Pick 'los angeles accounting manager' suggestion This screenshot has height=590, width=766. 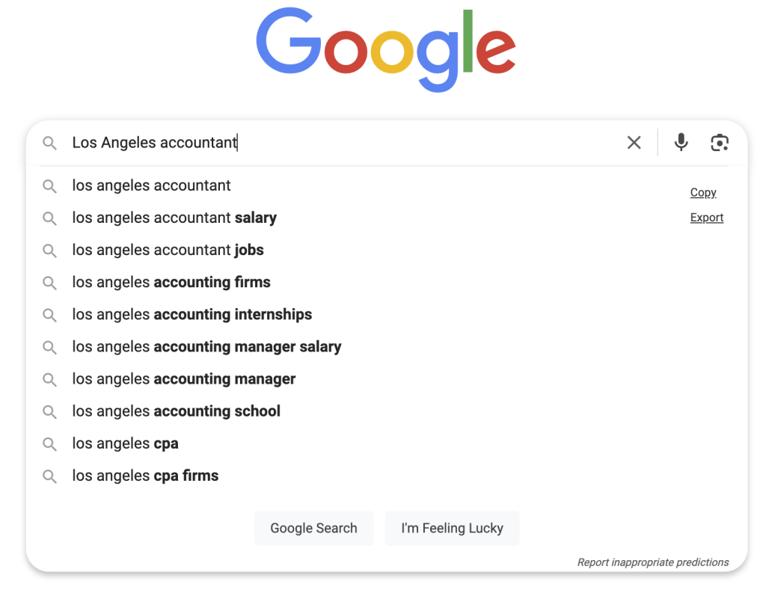(184, 379)
